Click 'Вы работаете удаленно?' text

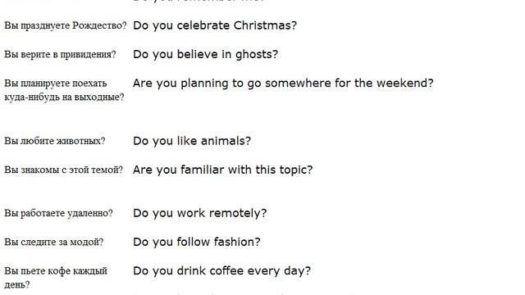[x=58, y=213]
